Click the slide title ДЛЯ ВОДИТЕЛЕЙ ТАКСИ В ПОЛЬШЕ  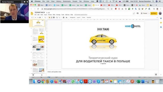point(103,61)
